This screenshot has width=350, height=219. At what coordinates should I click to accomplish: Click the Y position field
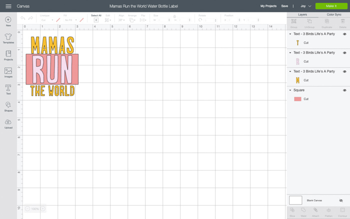coord(253,20)
